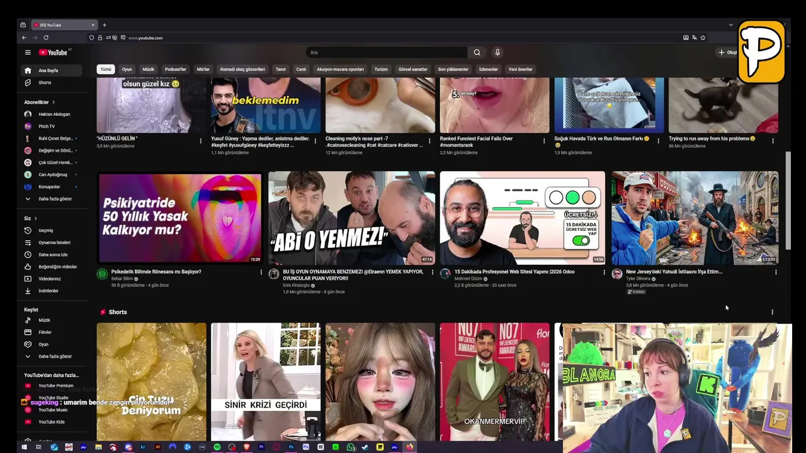The image size is (806, 453).
Task: Click the translate page icon in address bar
Action: tap(694, 38)
